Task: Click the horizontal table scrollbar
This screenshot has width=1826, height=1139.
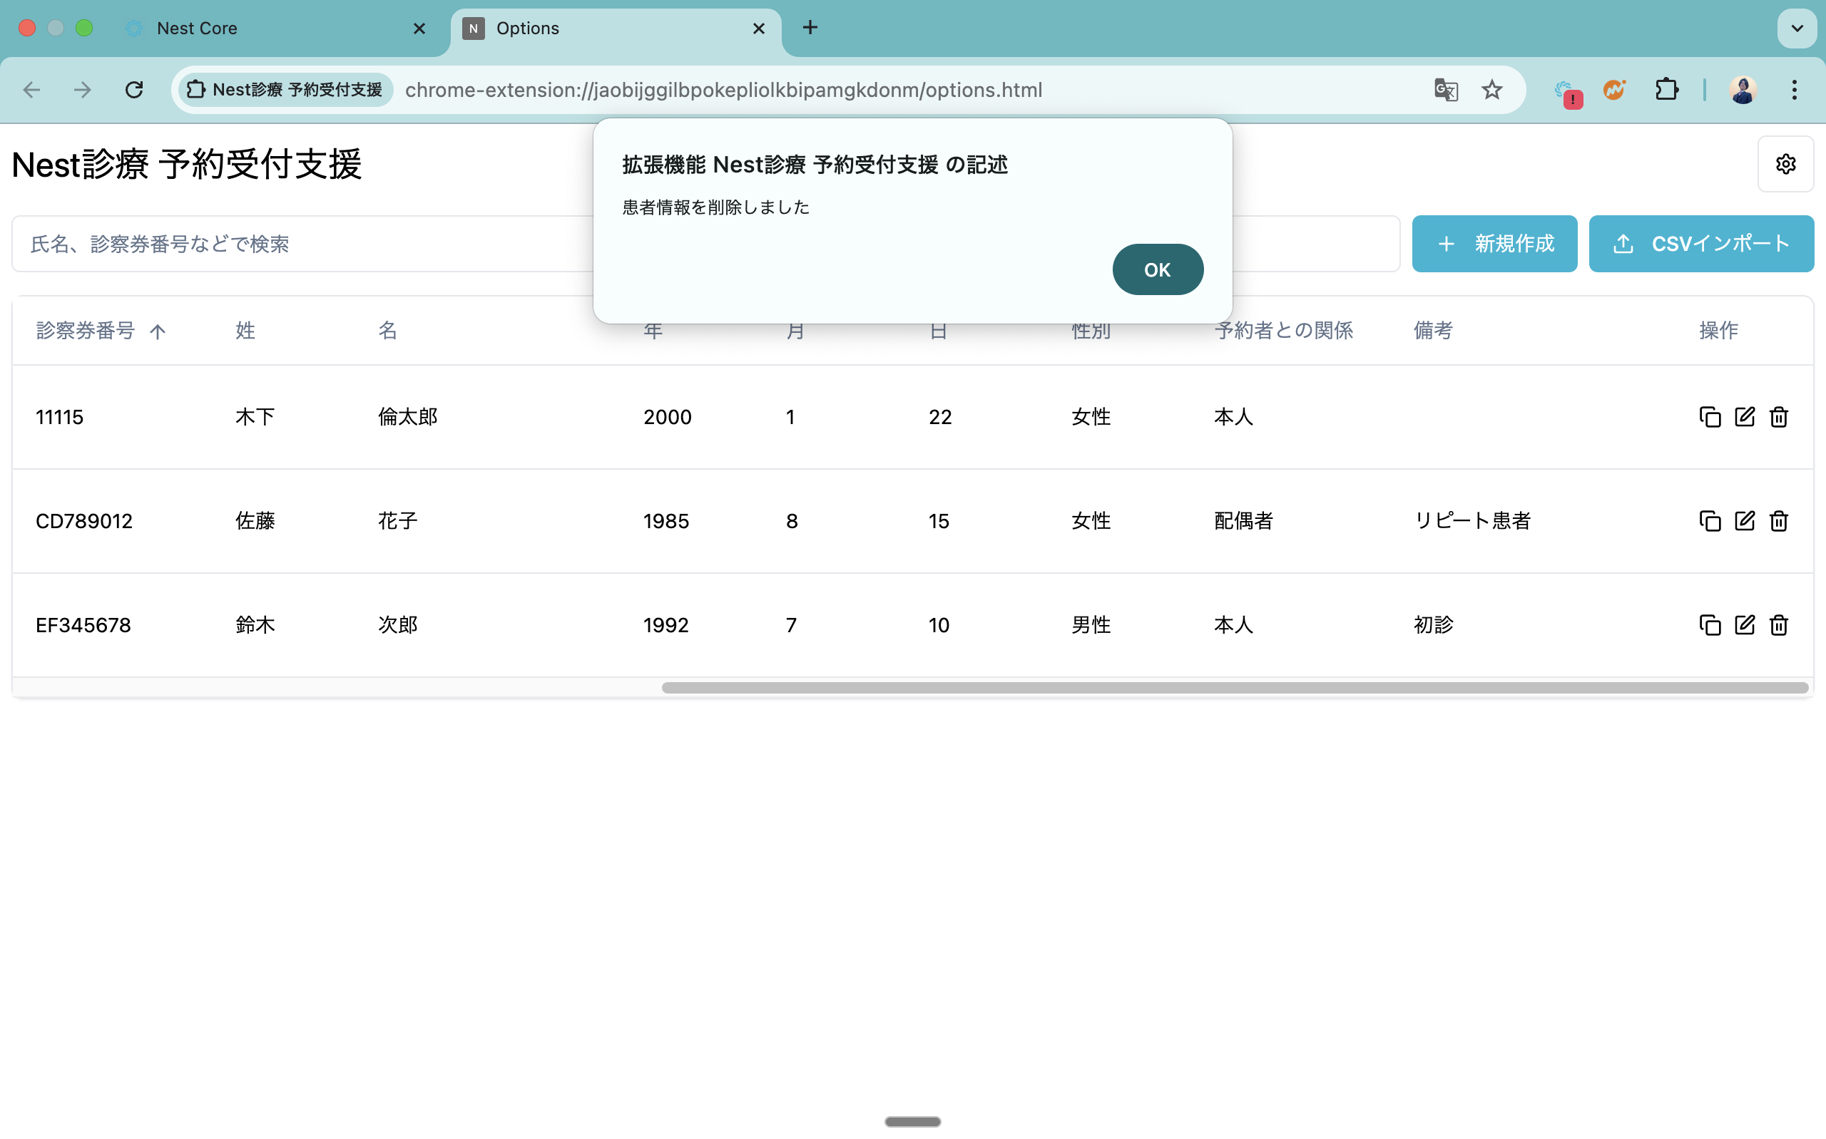Action: [1235, 688]
